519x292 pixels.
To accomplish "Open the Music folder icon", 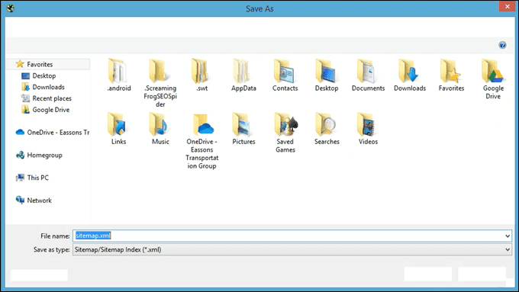I will click(x=160, y=124).
